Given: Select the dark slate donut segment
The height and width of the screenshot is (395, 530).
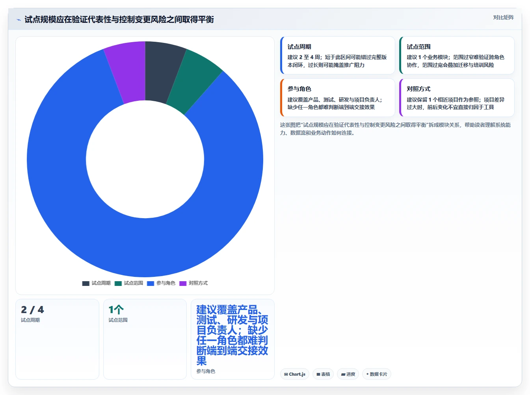Looking at the screenshot, I should [x=161, y=73].
